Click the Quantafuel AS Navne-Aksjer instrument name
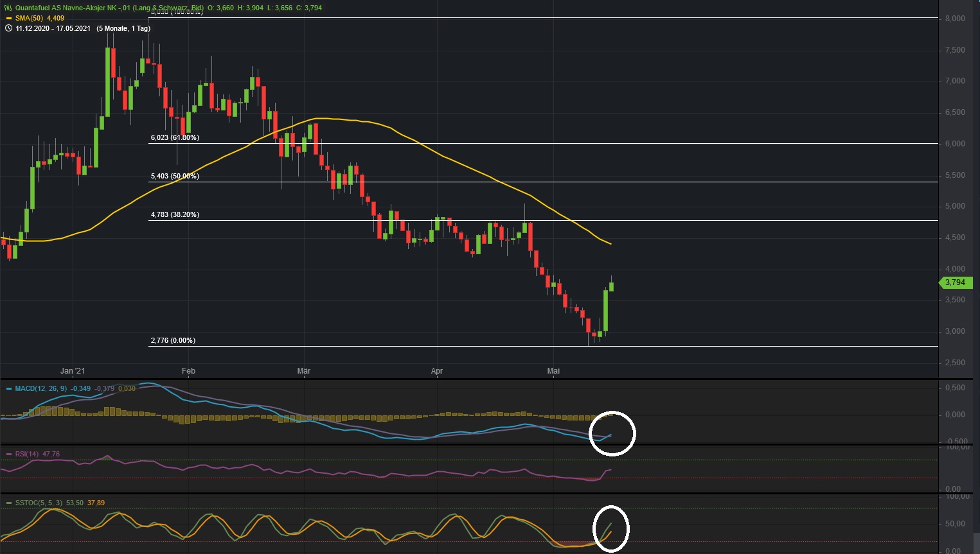980x554 pixels. 71,8
